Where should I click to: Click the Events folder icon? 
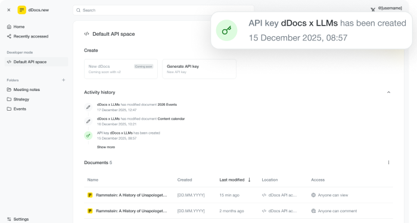coord(9,109)
